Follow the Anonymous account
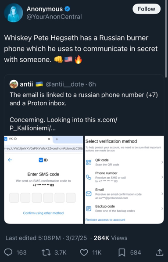 pos(147,9)
